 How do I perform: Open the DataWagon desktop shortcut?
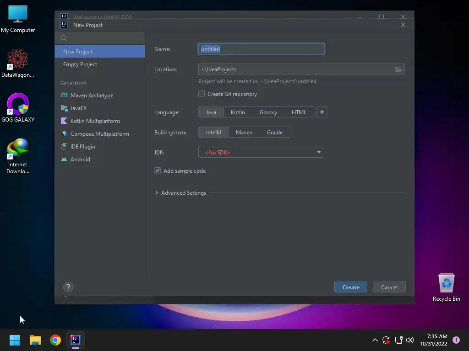click(x=18, y=63)
